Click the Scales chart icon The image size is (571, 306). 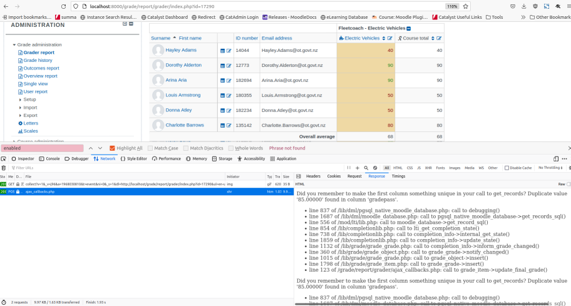coord(21,131)
